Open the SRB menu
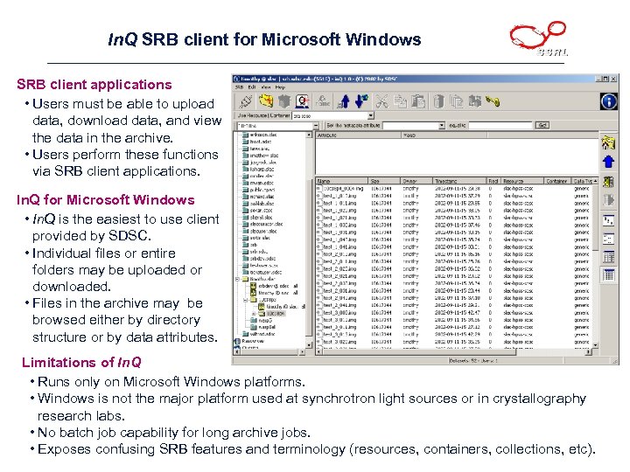The image size is (630, 472). pos(239,87)
